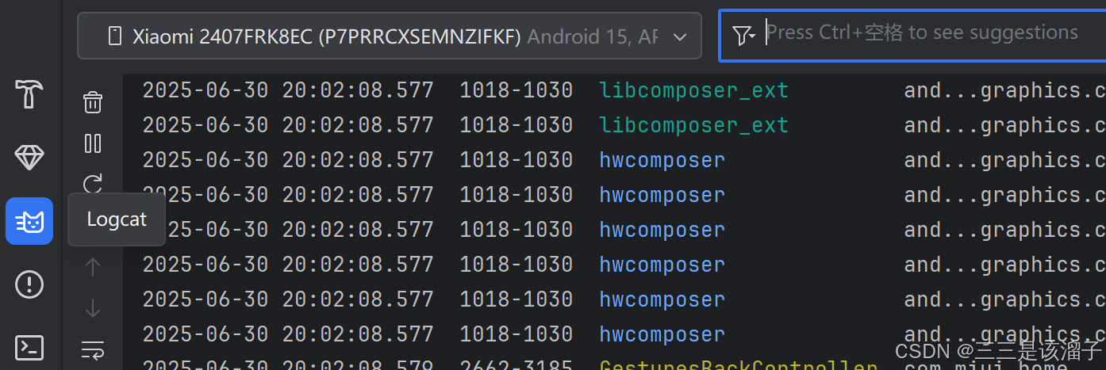Open the Build hammer tool window
The image size is (1106, 370).
[29, 94]
